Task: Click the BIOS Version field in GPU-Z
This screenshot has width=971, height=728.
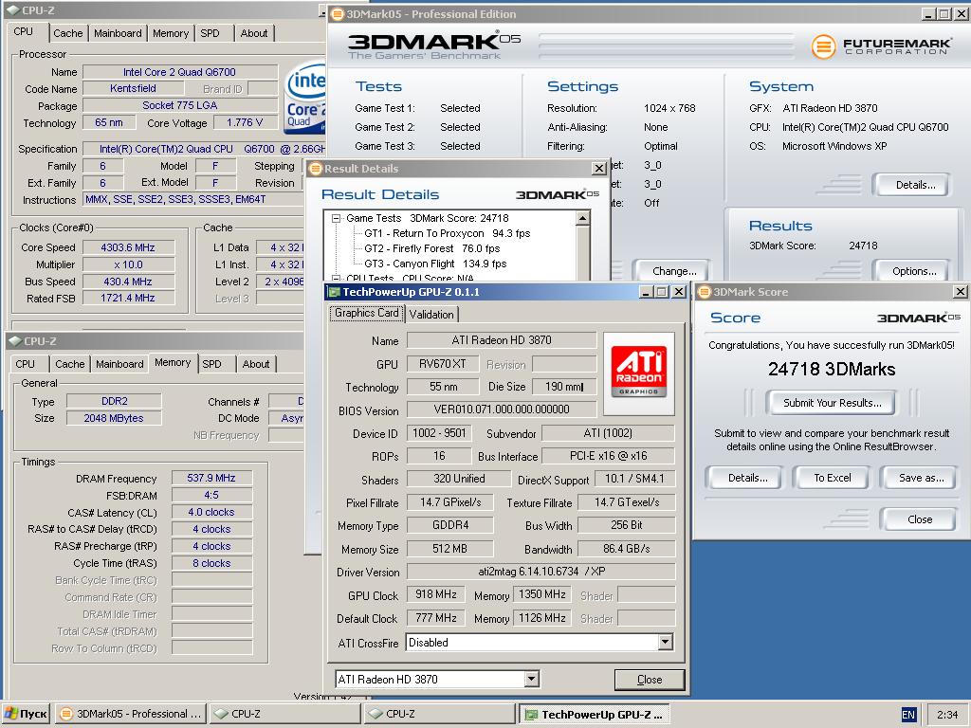Action: click(502, 409)
